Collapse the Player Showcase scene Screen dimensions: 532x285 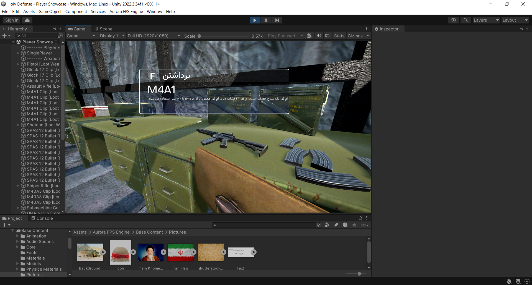pos(13,42)
